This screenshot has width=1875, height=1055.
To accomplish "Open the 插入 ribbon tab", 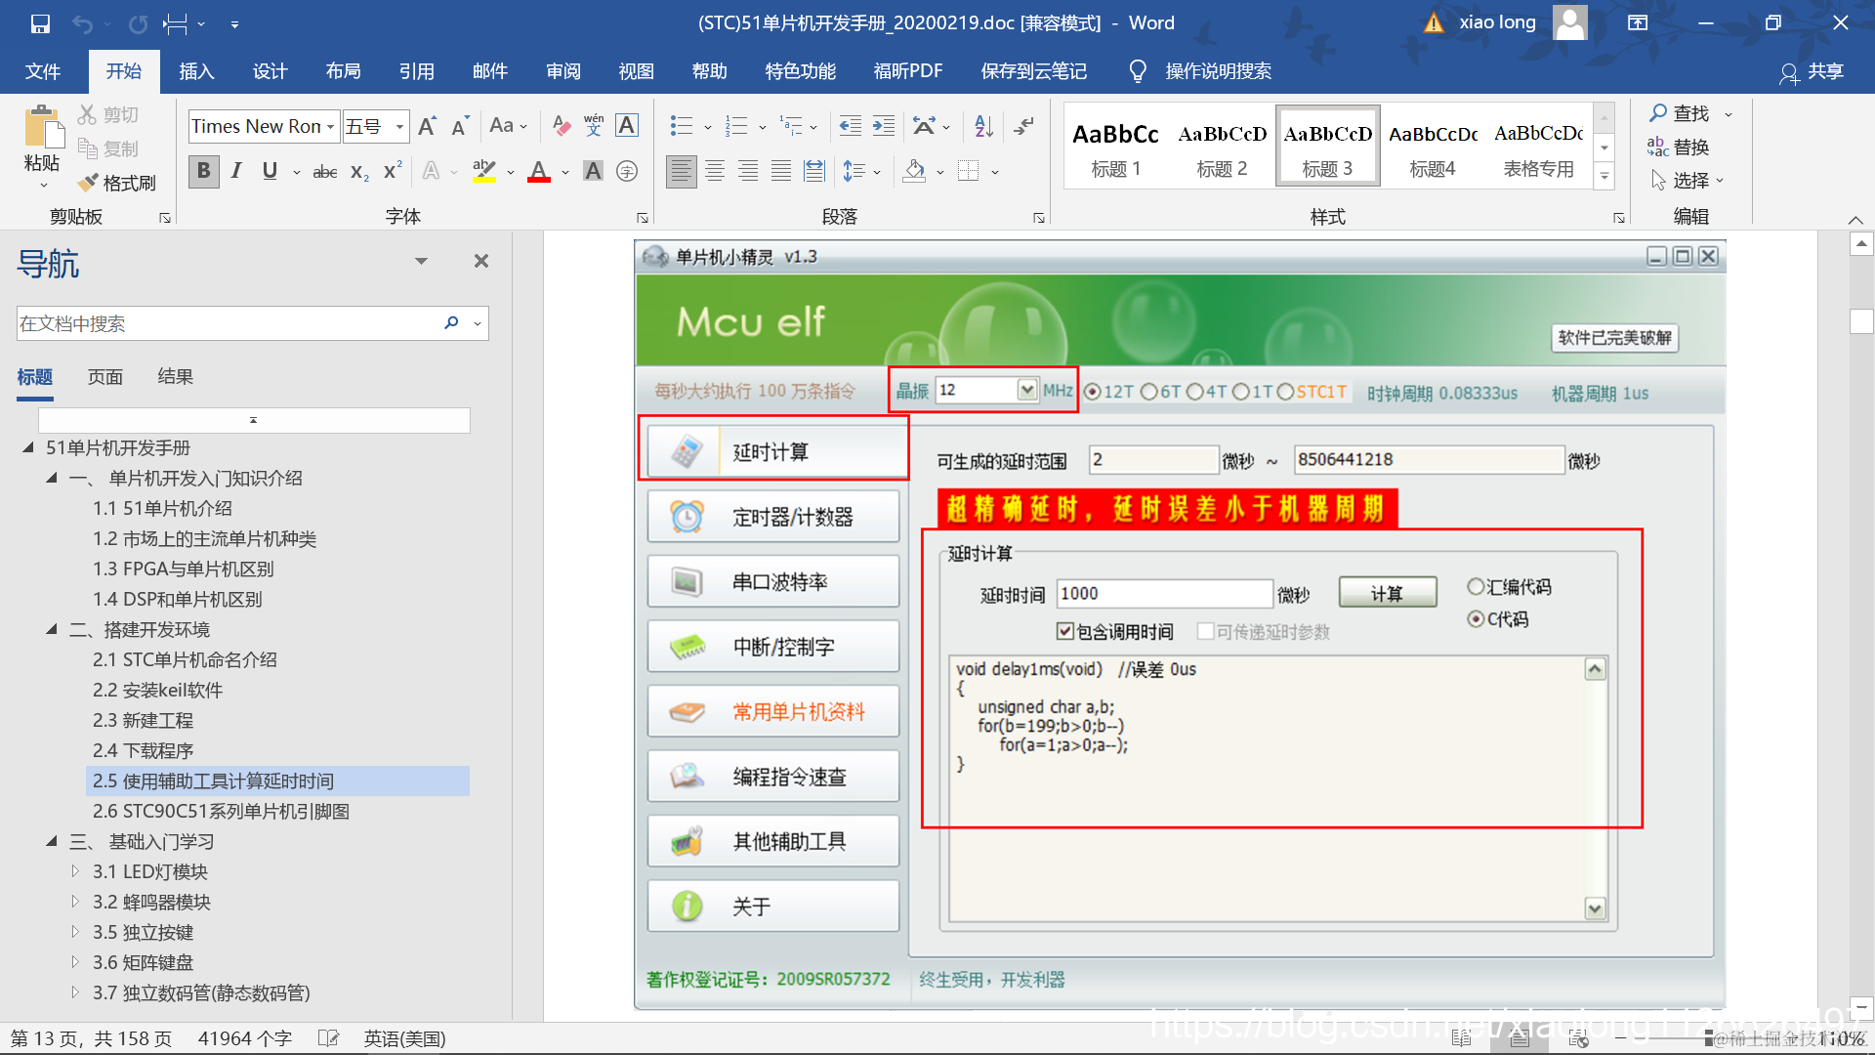I will click(x=196, y=71).
